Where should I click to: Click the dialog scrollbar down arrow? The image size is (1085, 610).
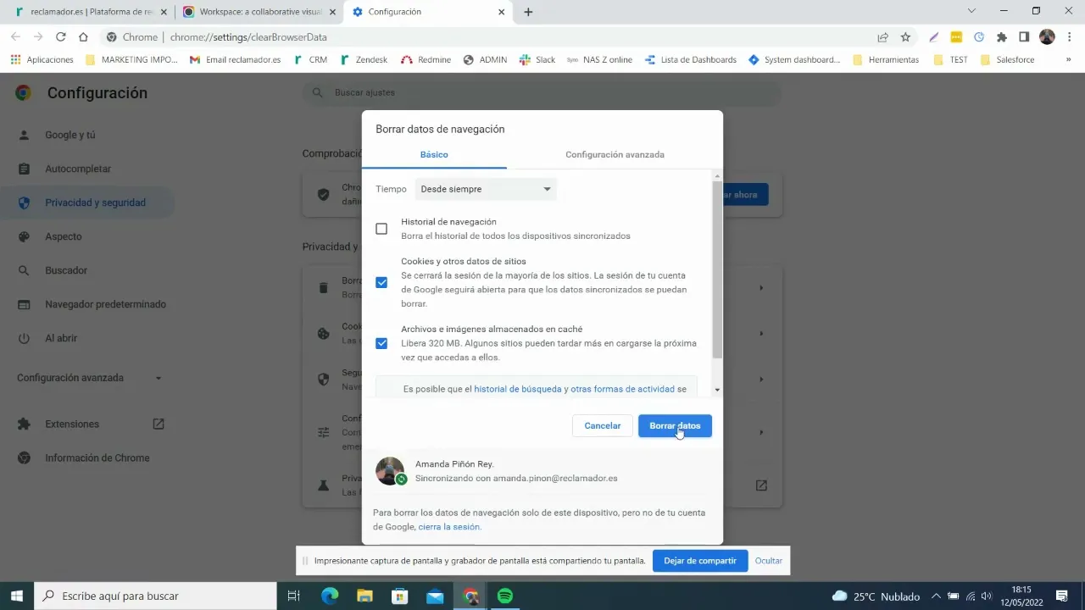coord(718,390)
